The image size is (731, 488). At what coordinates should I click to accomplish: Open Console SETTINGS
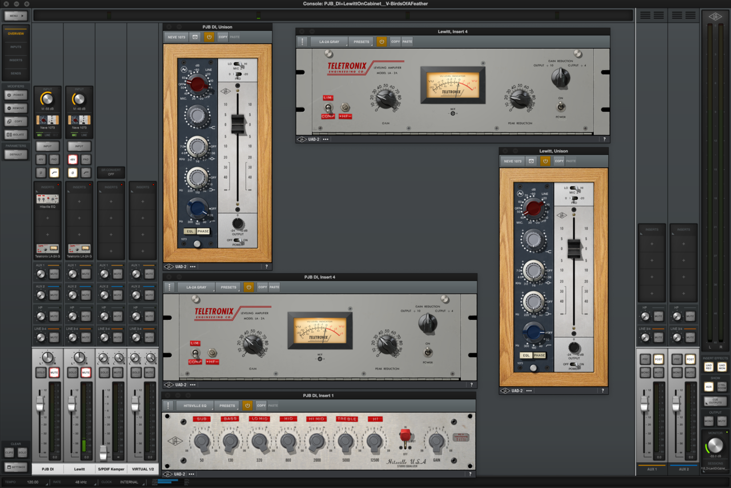point(15,467)
